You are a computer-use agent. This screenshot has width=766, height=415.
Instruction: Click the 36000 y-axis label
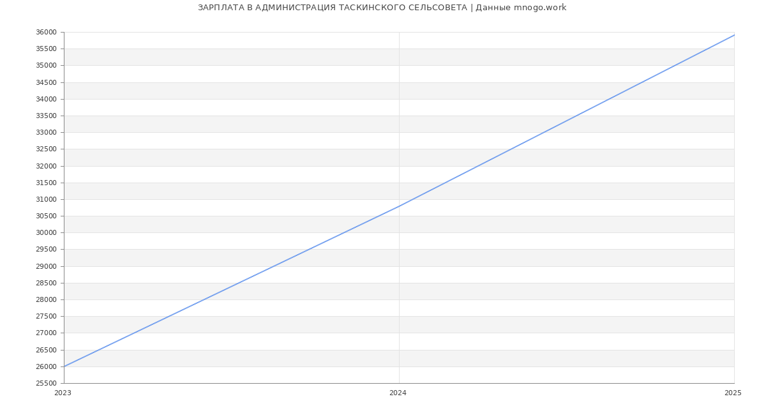[45, 33]
